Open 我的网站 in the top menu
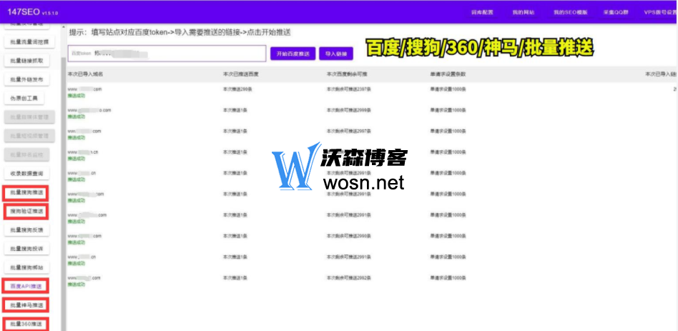This screenshot has height=331, width=678. (523, 12)
